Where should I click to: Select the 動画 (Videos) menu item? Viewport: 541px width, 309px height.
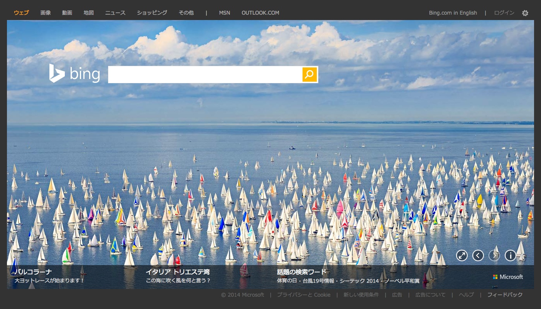(x=67, y=13)
